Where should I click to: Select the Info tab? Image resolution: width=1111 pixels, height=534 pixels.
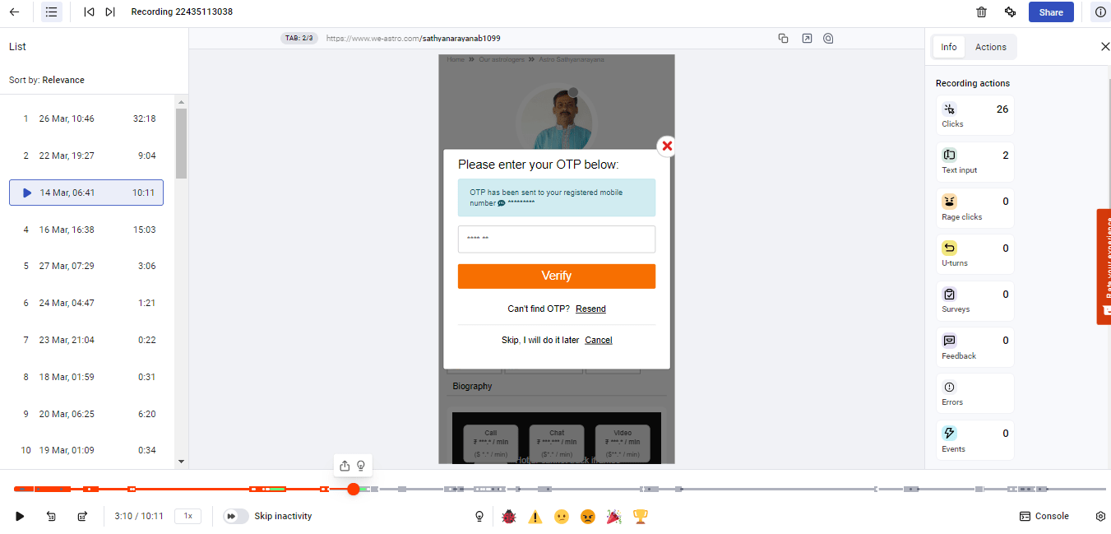(948, 47)
